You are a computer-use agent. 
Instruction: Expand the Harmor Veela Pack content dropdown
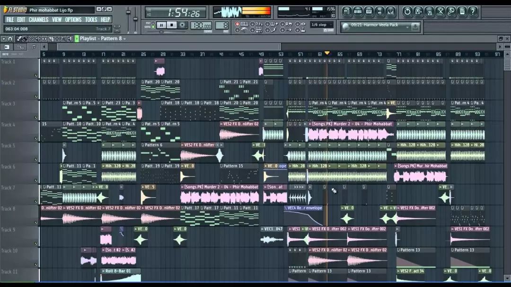click(x=407, y=27)
